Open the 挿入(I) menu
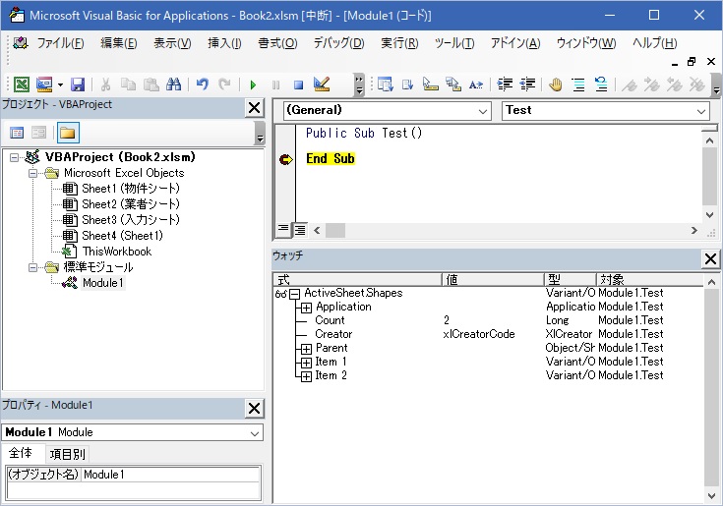This screenshot has height=506, width=723. pyautogui.click(x=224, y=43)
